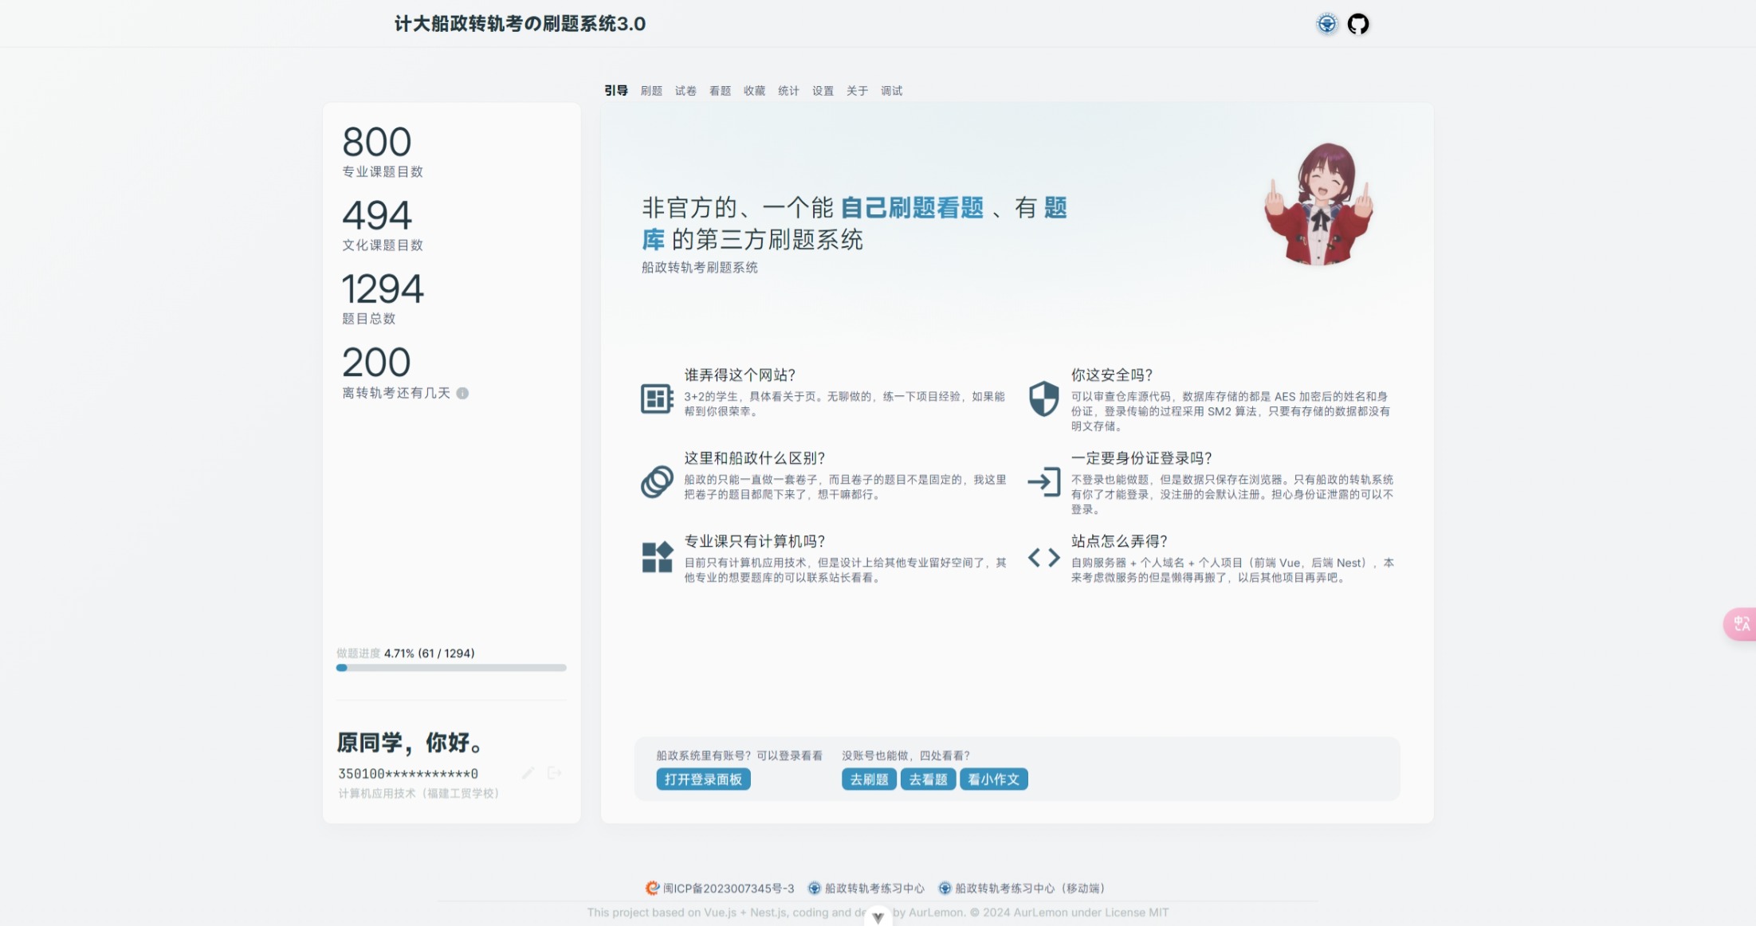Click the shield icon beside 你这安全吗
Image resolution: width=1756 pixels, height=926 pixels.
(1043, 398)
